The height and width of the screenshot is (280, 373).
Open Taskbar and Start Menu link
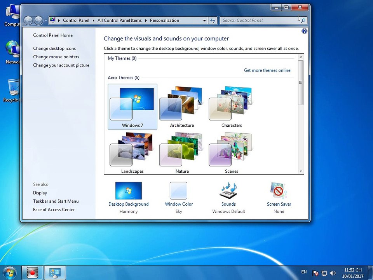[x=56, y=201]
